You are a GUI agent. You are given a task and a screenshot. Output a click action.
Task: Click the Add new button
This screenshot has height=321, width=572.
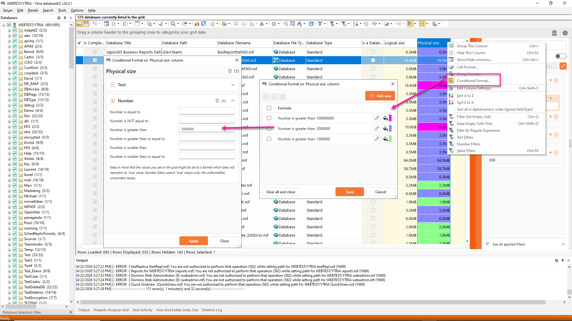point(380,96)
